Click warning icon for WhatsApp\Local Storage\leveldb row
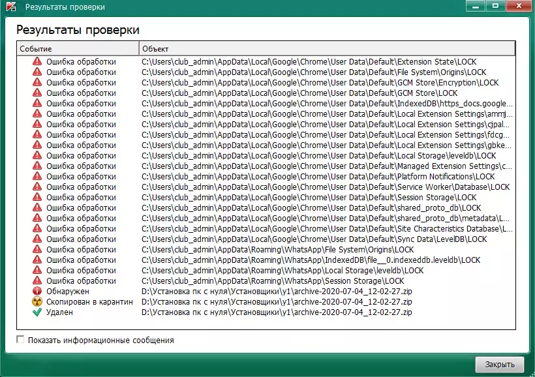This screenshot has height=377, width=535. pos(37,270)
